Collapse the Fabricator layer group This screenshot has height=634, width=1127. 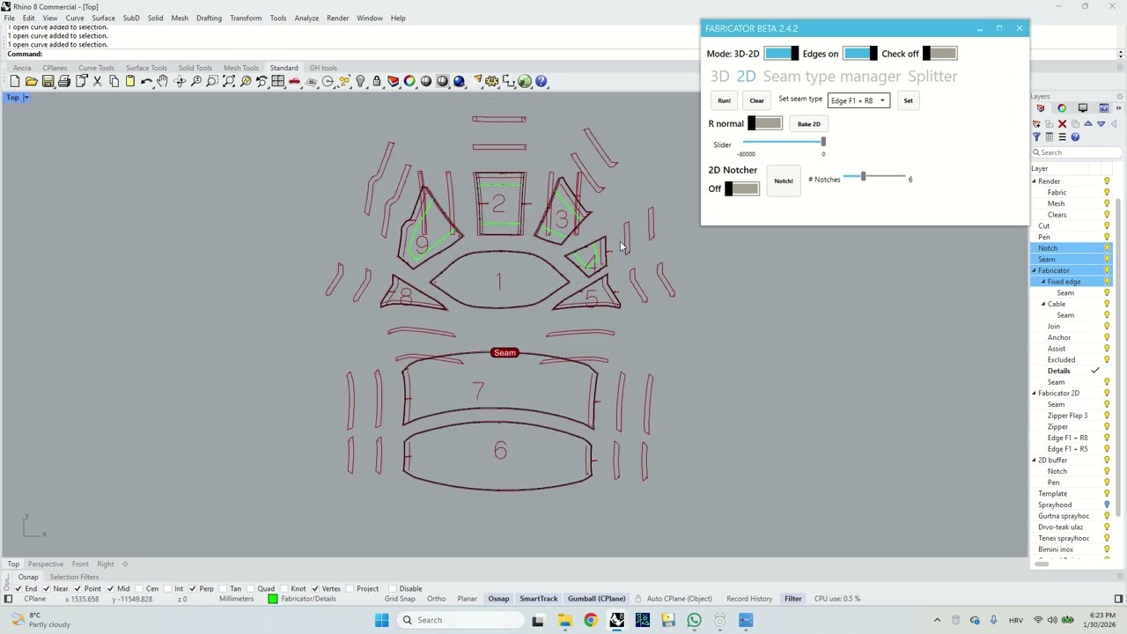[1035, 270]
